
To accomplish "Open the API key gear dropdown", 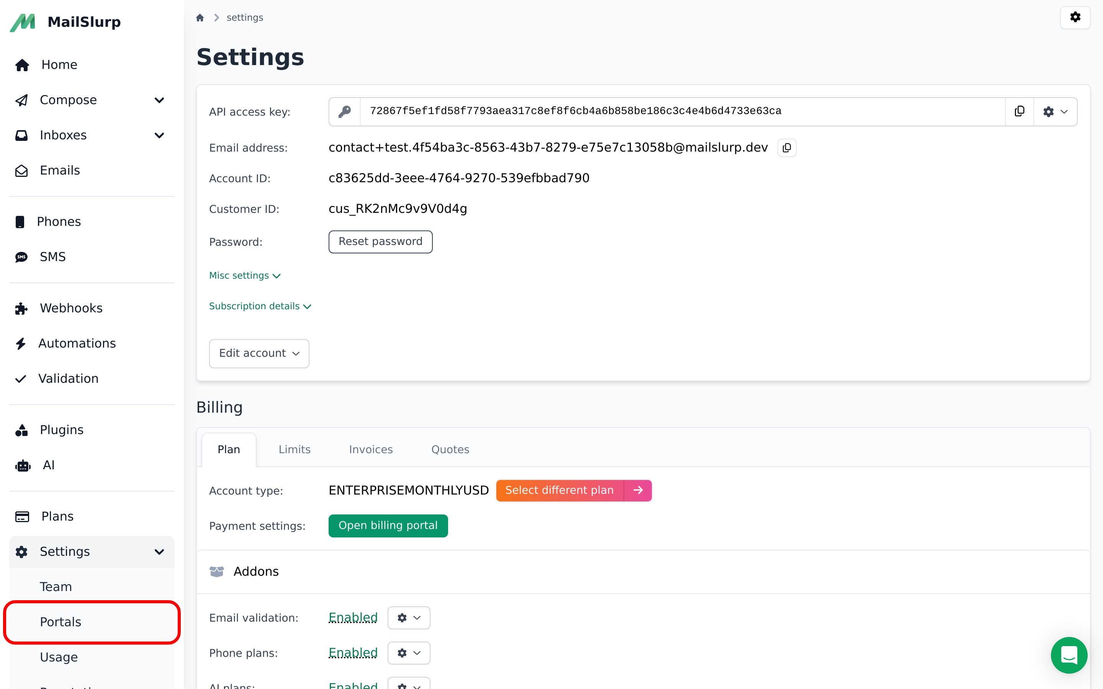I will coord(1055,112).
